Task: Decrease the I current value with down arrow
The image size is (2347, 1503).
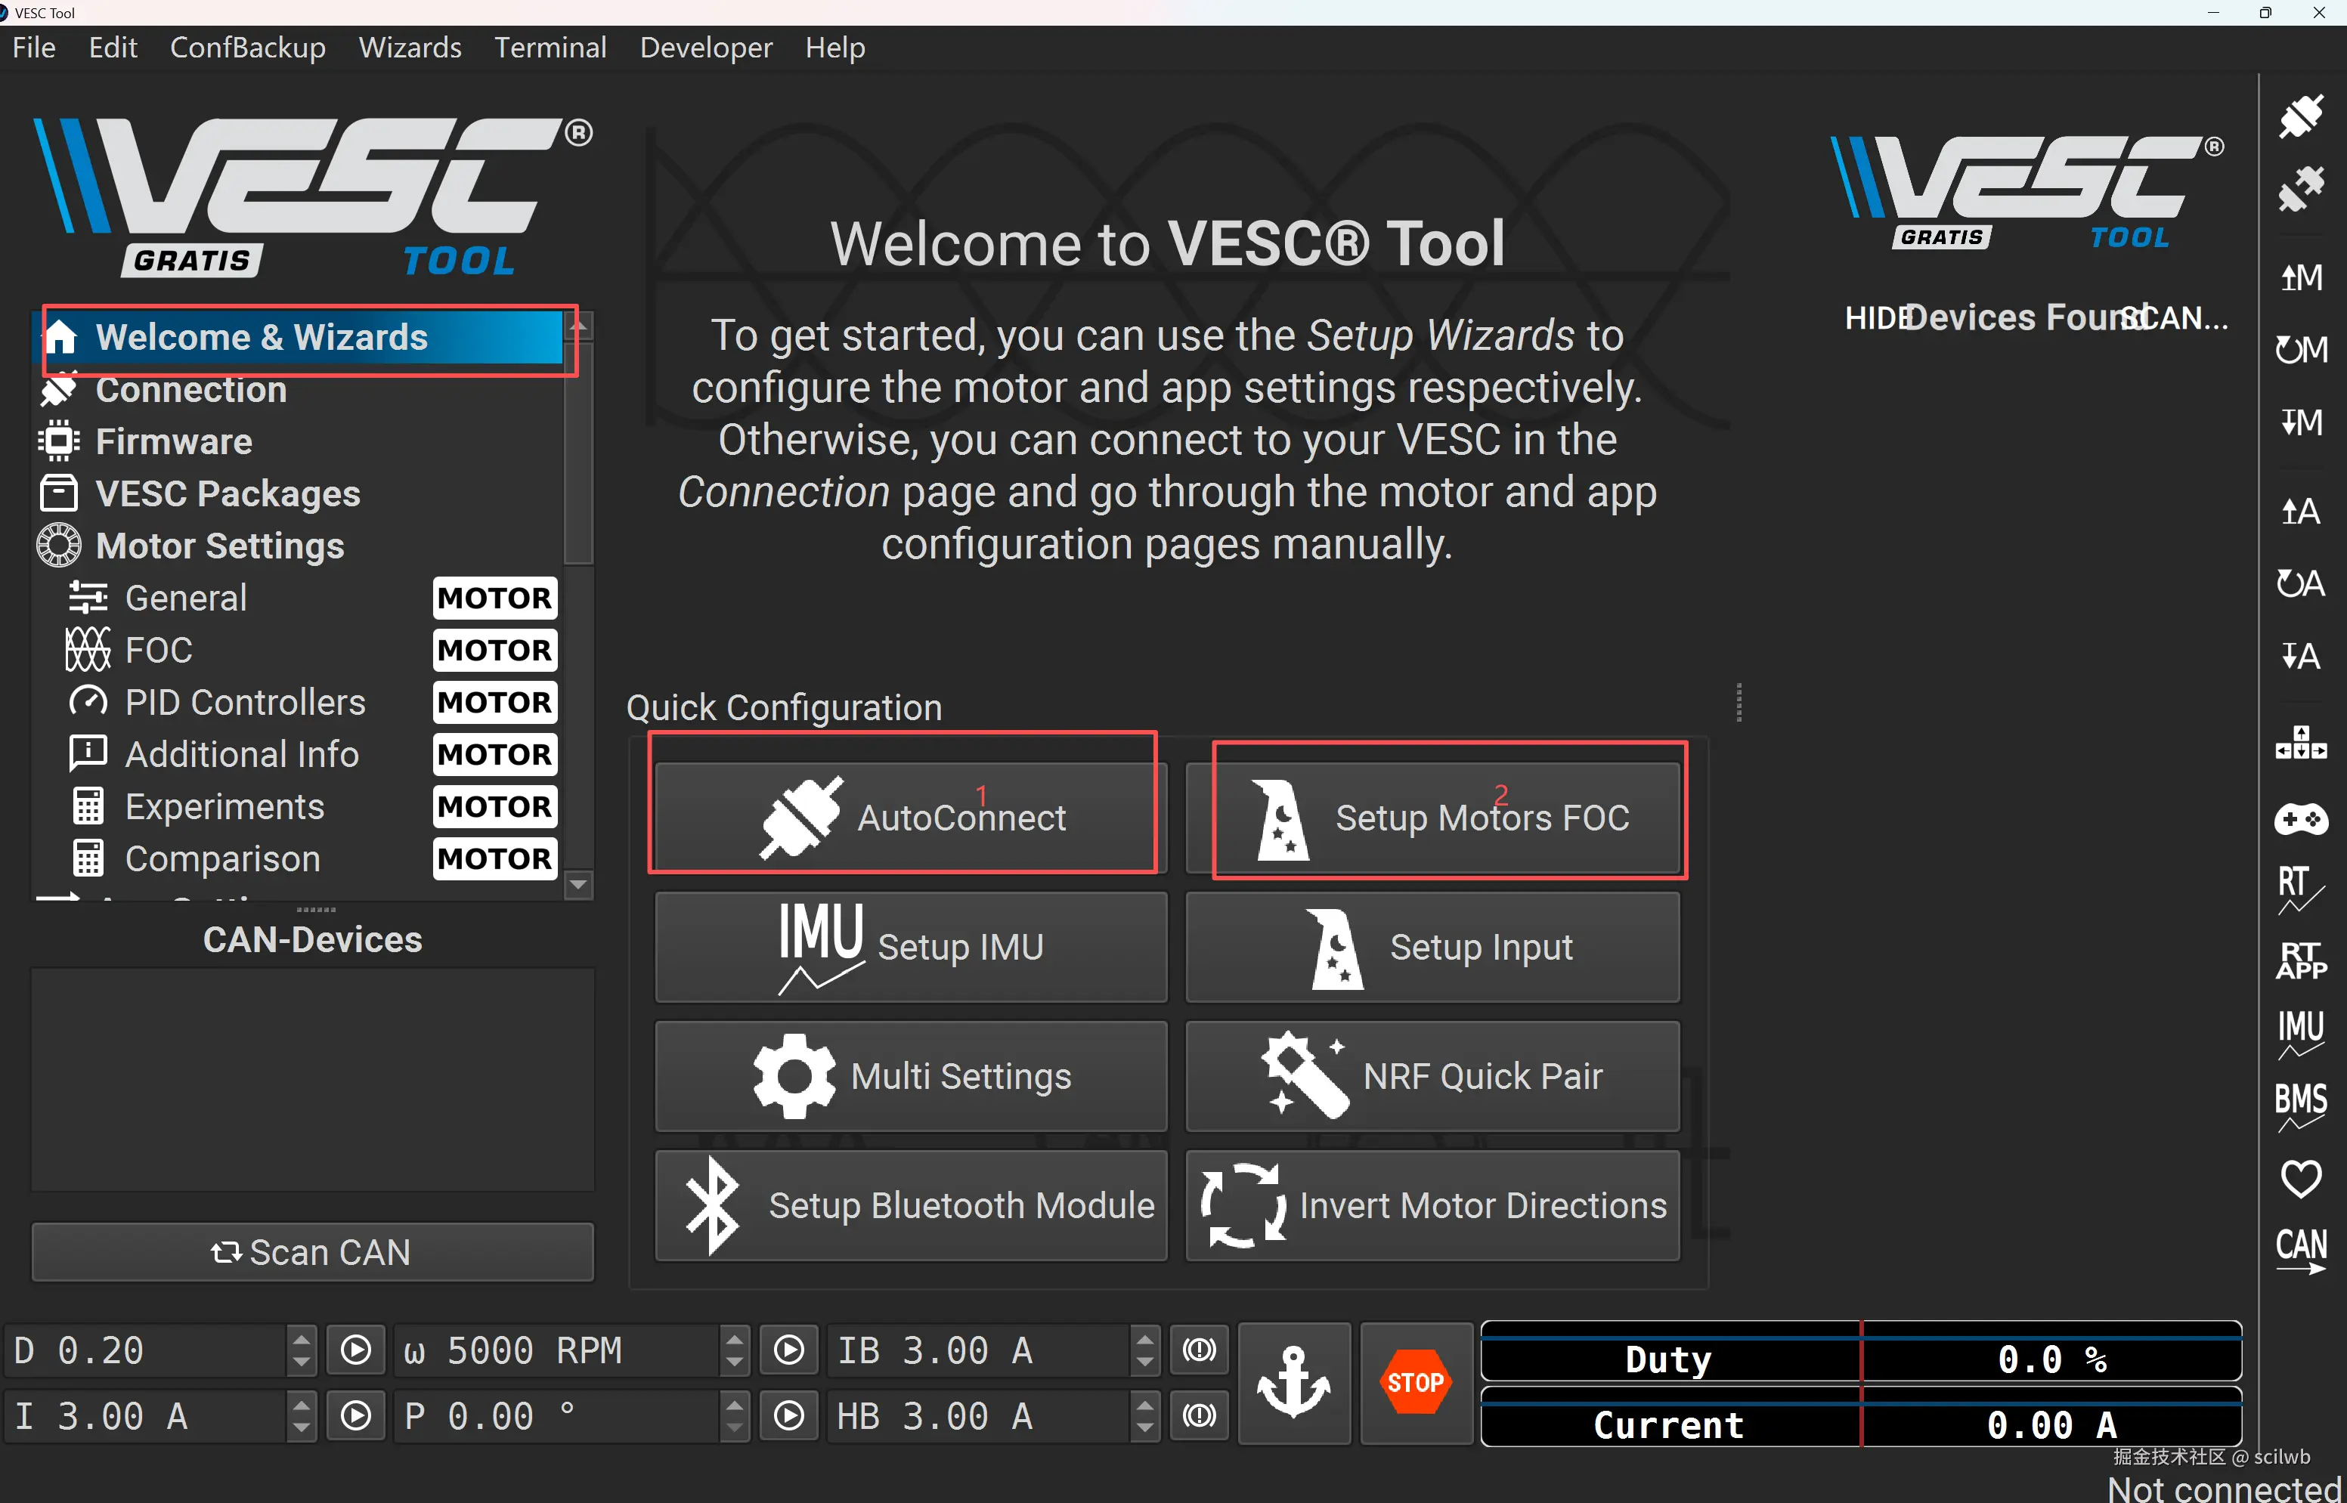Action: [x=301, y=1428]
